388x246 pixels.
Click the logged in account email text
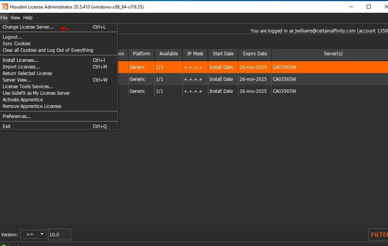[325, 31]
